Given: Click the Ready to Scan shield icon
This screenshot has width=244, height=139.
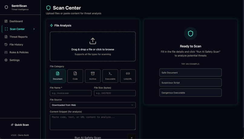Looking at the screenshot, I should tap(190, 34).
